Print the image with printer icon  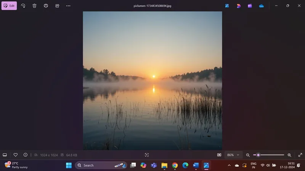point(46,6)
